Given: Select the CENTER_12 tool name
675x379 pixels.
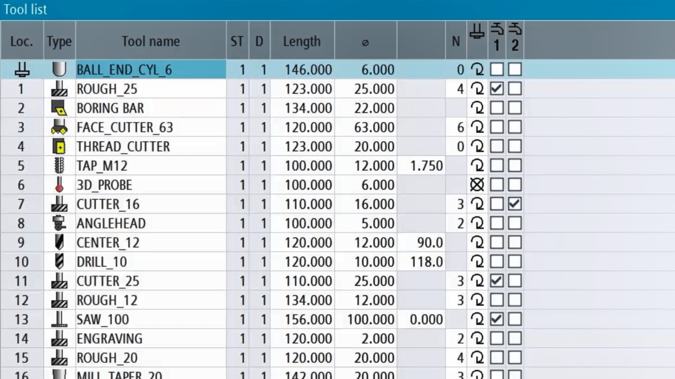Looking at the screenshot, I should [x=108, y=243].
